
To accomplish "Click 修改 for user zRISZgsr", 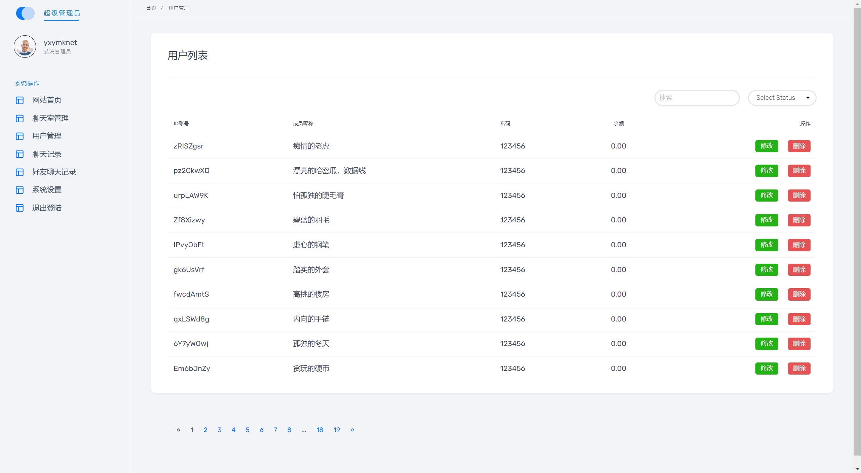I will pos(767,146).
